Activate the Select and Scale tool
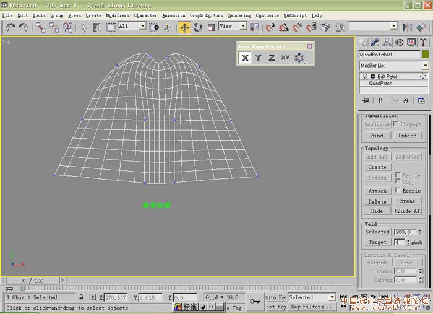433x314 pixels. point(212,28)
